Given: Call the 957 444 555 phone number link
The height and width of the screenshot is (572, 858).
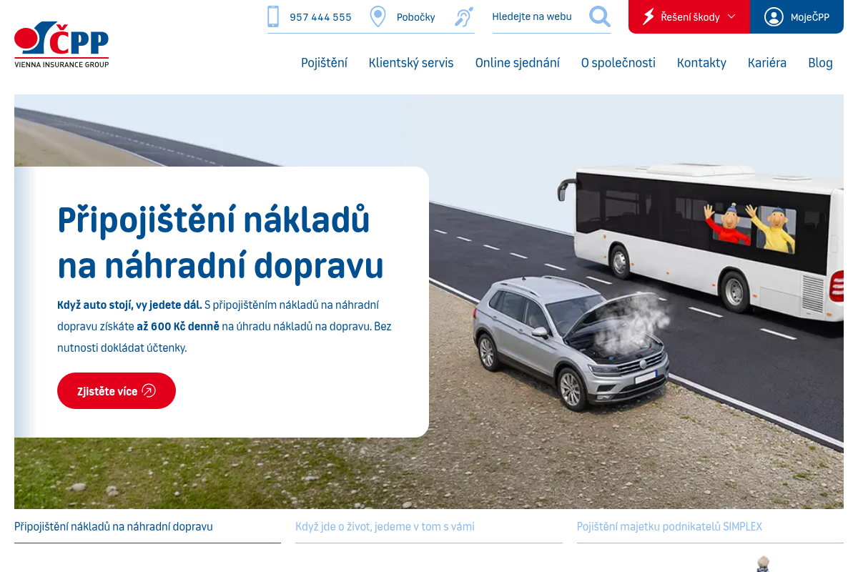Looking at the screenshot, I should click(320, 17).
